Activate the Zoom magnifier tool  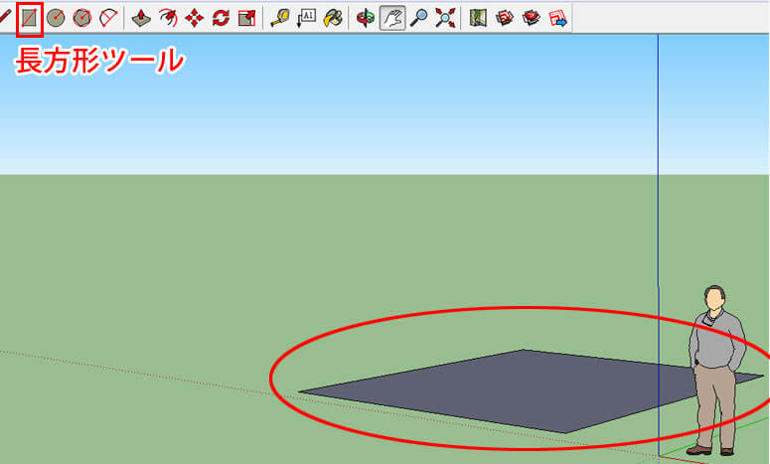pos(419,19)
